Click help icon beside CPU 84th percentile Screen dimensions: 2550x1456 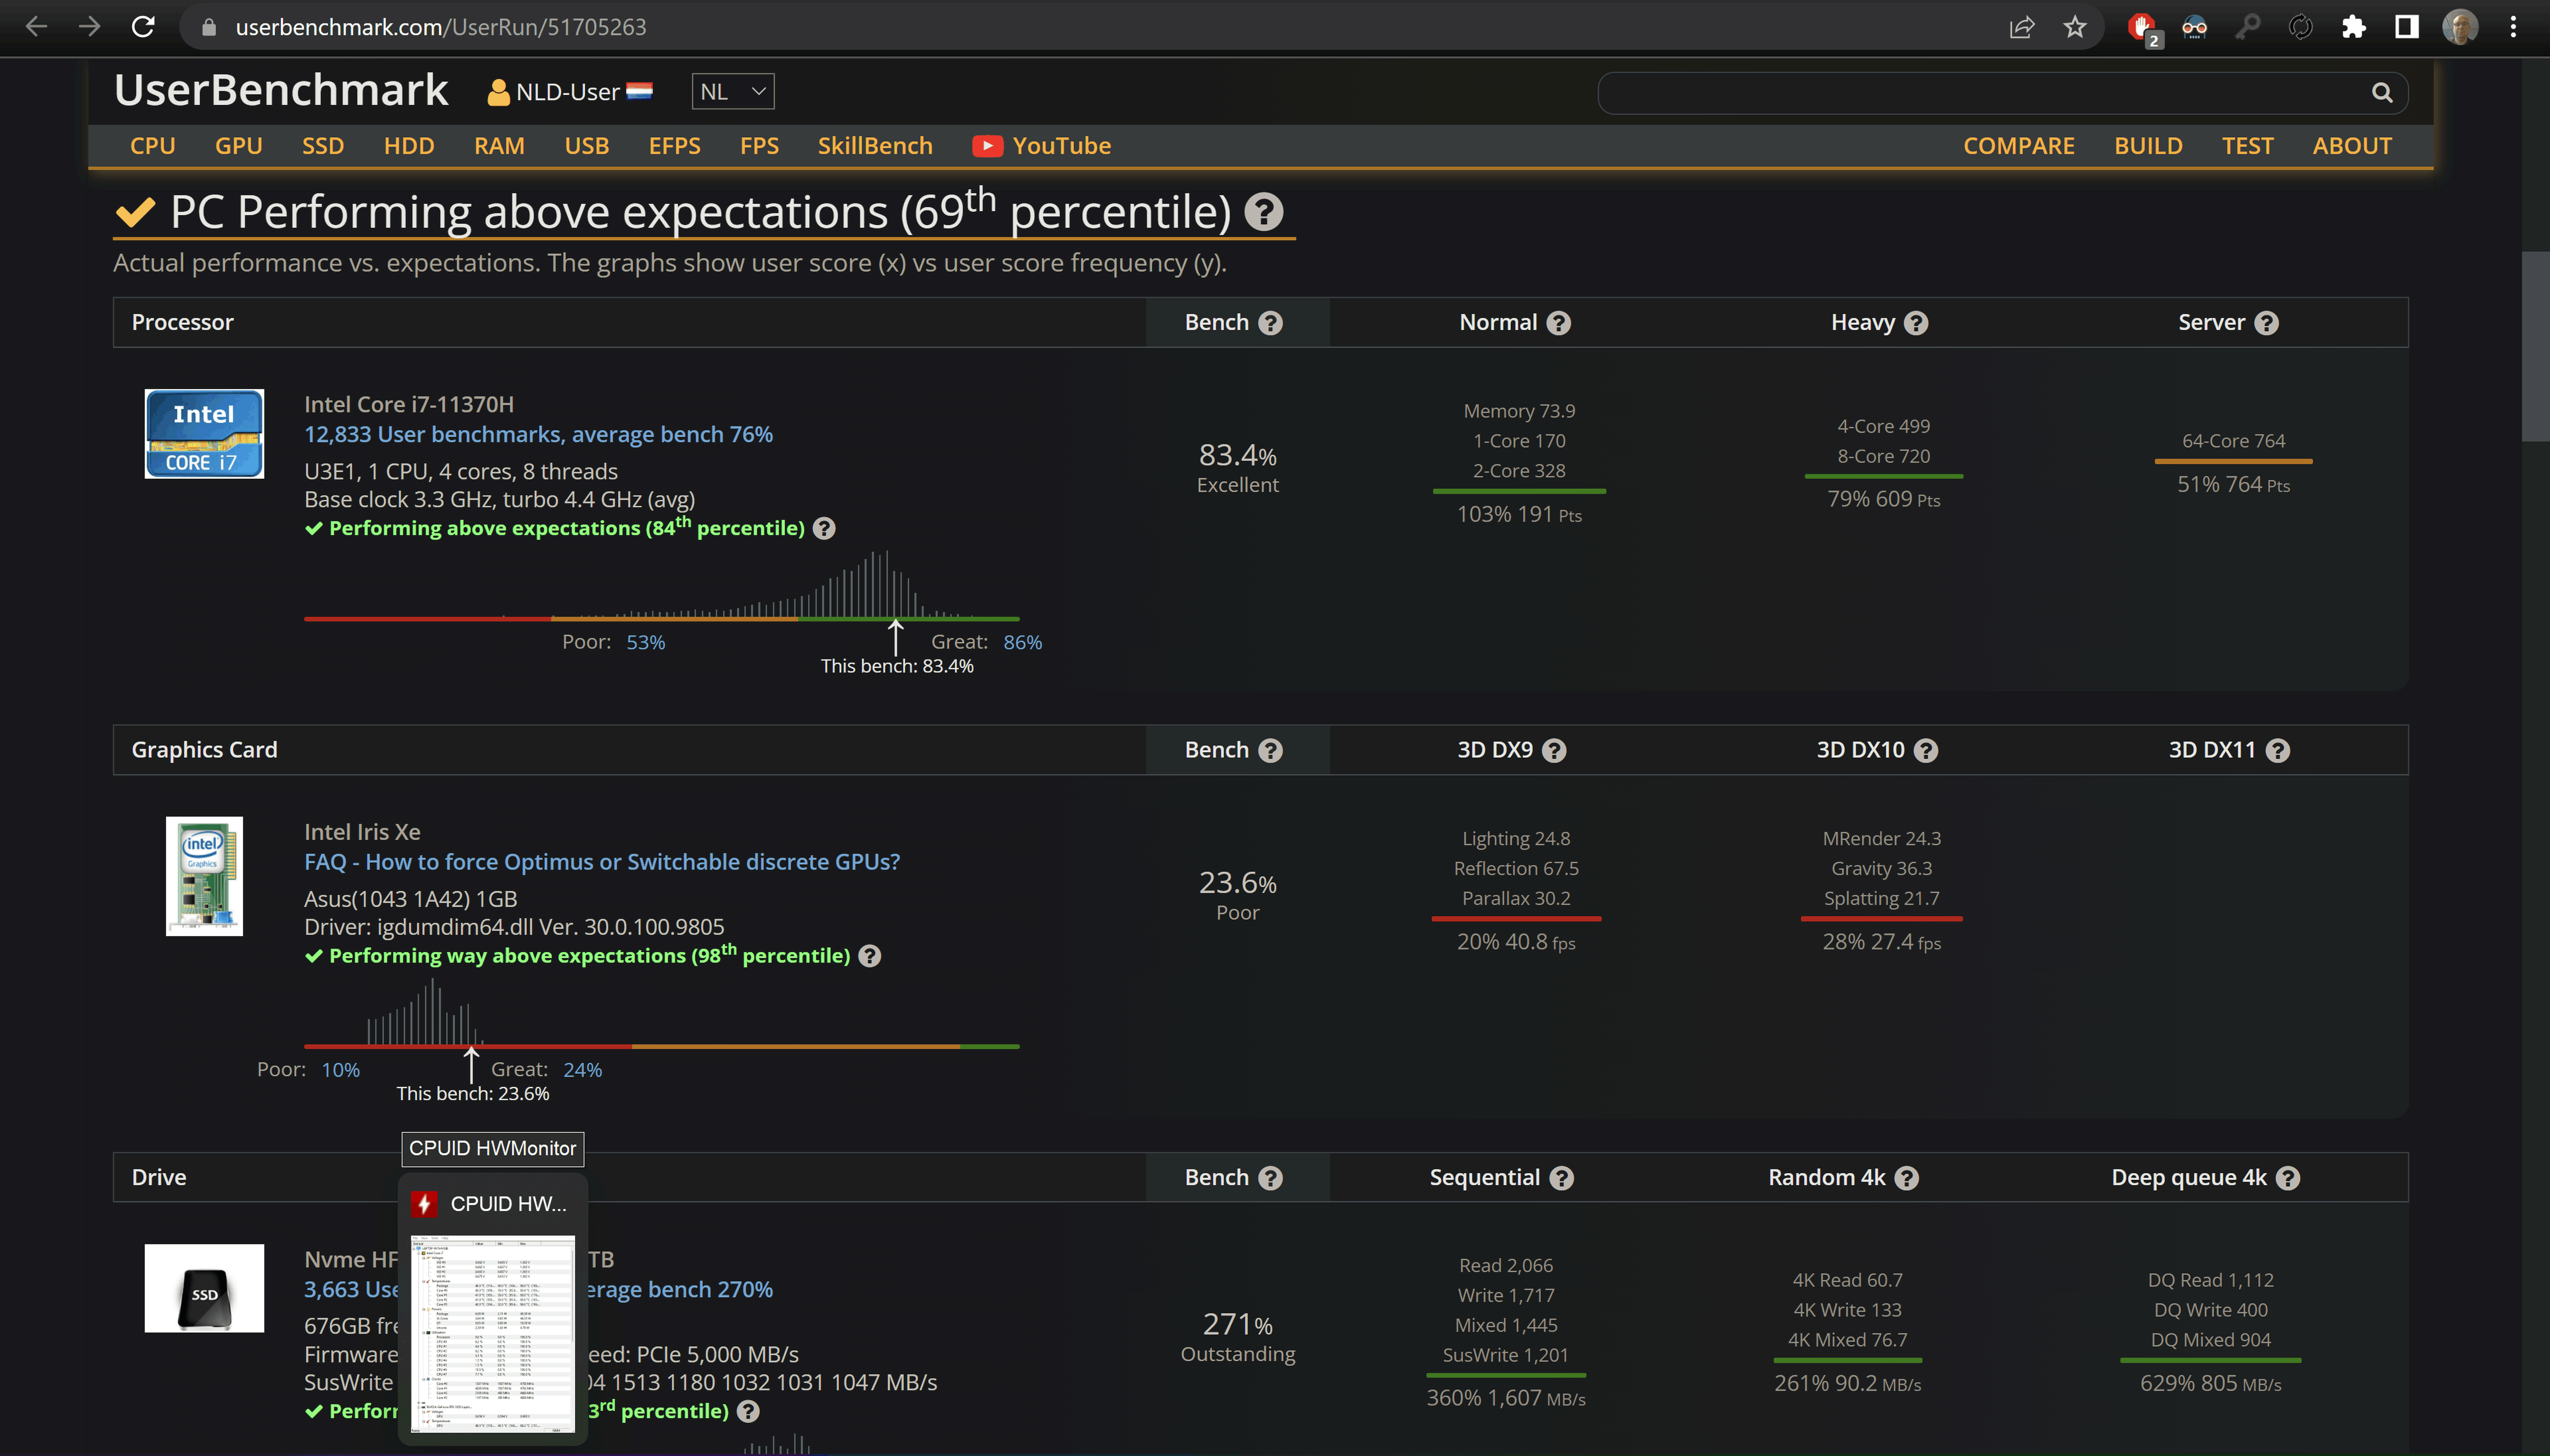click(x=824, y=528)
